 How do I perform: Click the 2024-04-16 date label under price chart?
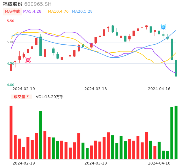pos(159,89)
